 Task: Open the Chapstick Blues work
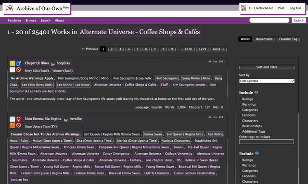[x=37, y=63]
